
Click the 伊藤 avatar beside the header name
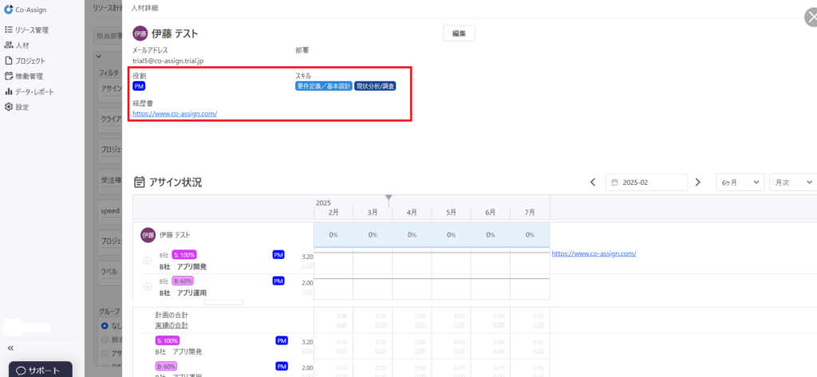(x=140, y=33)
